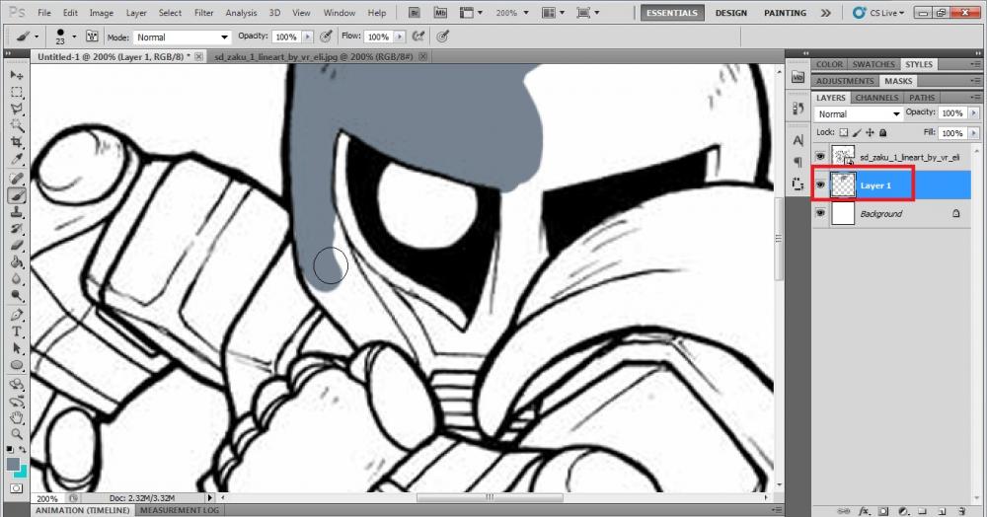Hide Layer 1 visibility eye
Viewport: 987px width, 517px height.
pos(820,185)
